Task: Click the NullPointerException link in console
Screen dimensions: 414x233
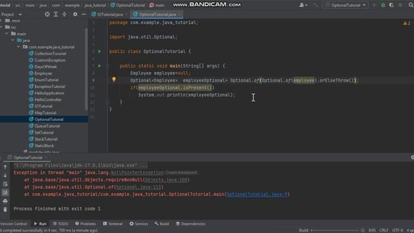Action: tap(137, 173)
